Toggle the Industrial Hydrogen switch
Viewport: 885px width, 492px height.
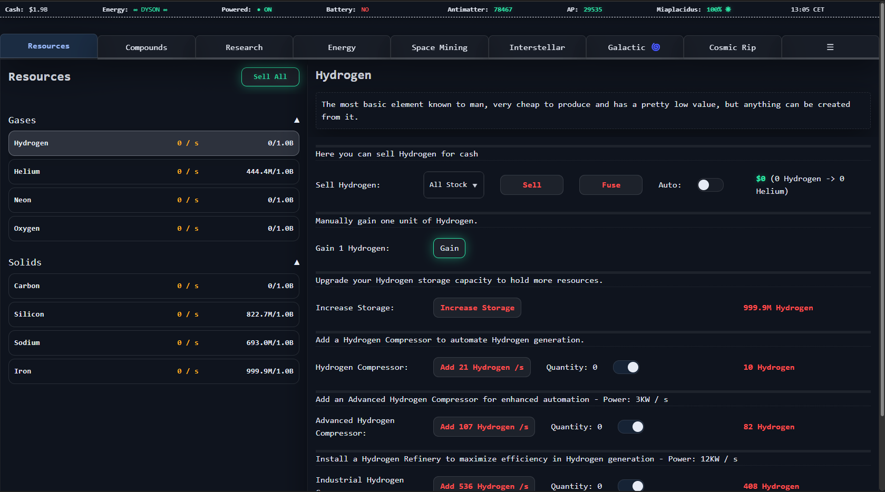631,486
